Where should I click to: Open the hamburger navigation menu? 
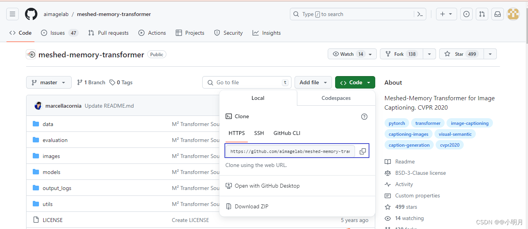(12, 14)
